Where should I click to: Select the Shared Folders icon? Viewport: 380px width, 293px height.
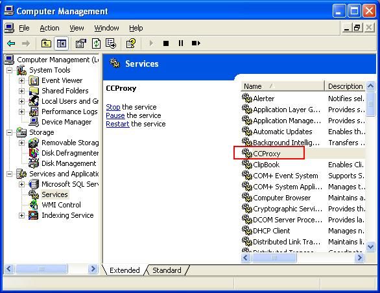pyautogui.click(x=34, y=91)
